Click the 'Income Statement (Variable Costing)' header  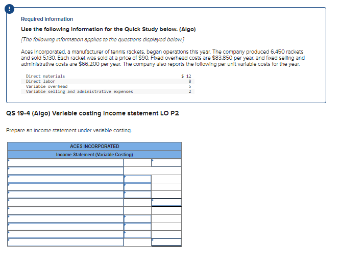[94, 155]
